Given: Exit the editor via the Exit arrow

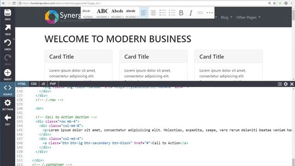Looking at the screenshot, I should [7, 120].
